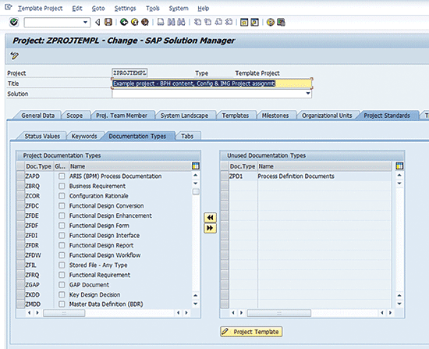Viewport: 429px width, 349px height.
Task: Collapse command field with the triangle icon
Action: tap(97, 22)
